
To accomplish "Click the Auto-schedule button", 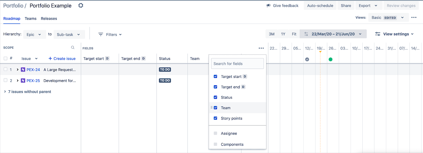I will coord(320,6).
